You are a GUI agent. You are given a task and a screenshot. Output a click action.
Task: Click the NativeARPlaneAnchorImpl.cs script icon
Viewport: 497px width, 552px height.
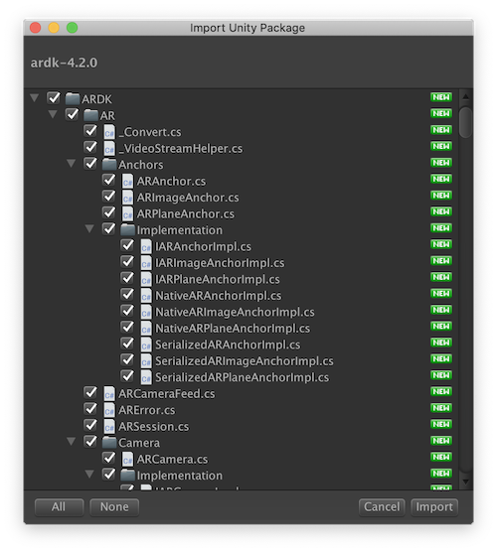pyautogui.click(x=146, y=329)
